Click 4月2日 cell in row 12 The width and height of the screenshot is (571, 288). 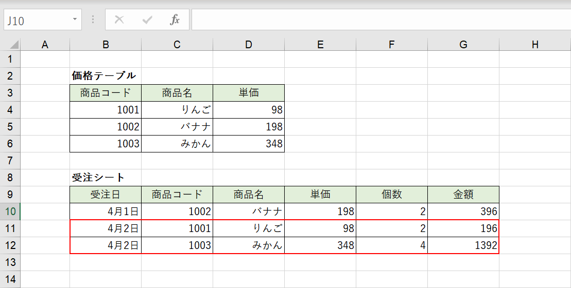coord(106,245)
